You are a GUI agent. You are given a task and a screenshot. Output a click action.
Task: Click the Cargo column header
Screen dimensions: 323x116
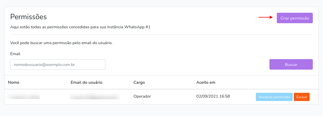pyautogui.click(x=139, y=83)
